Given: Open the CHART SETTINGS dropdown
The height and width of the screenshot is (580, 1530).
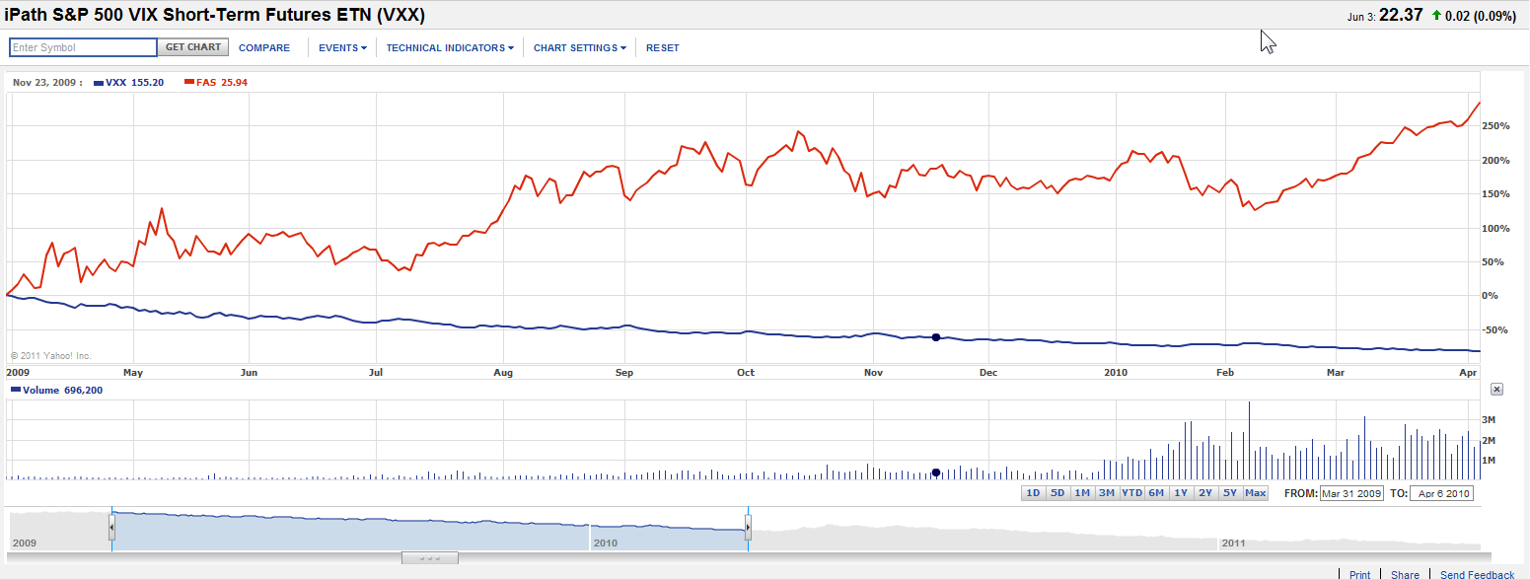Looking at the screenshot, I should (x=580, y=47).
